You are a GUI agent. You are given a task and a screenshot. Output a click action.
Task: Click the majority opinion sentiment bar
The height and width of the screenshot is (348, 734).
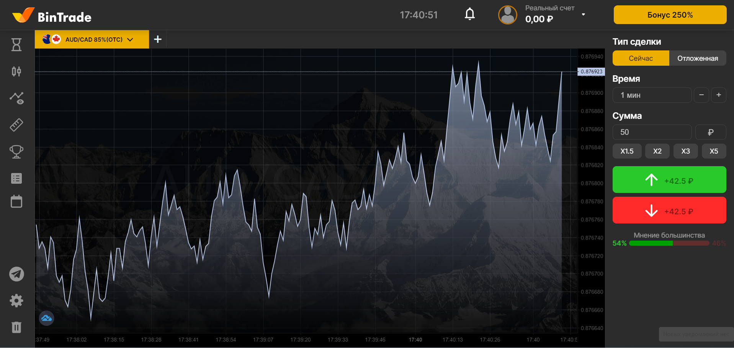point(669,243)
